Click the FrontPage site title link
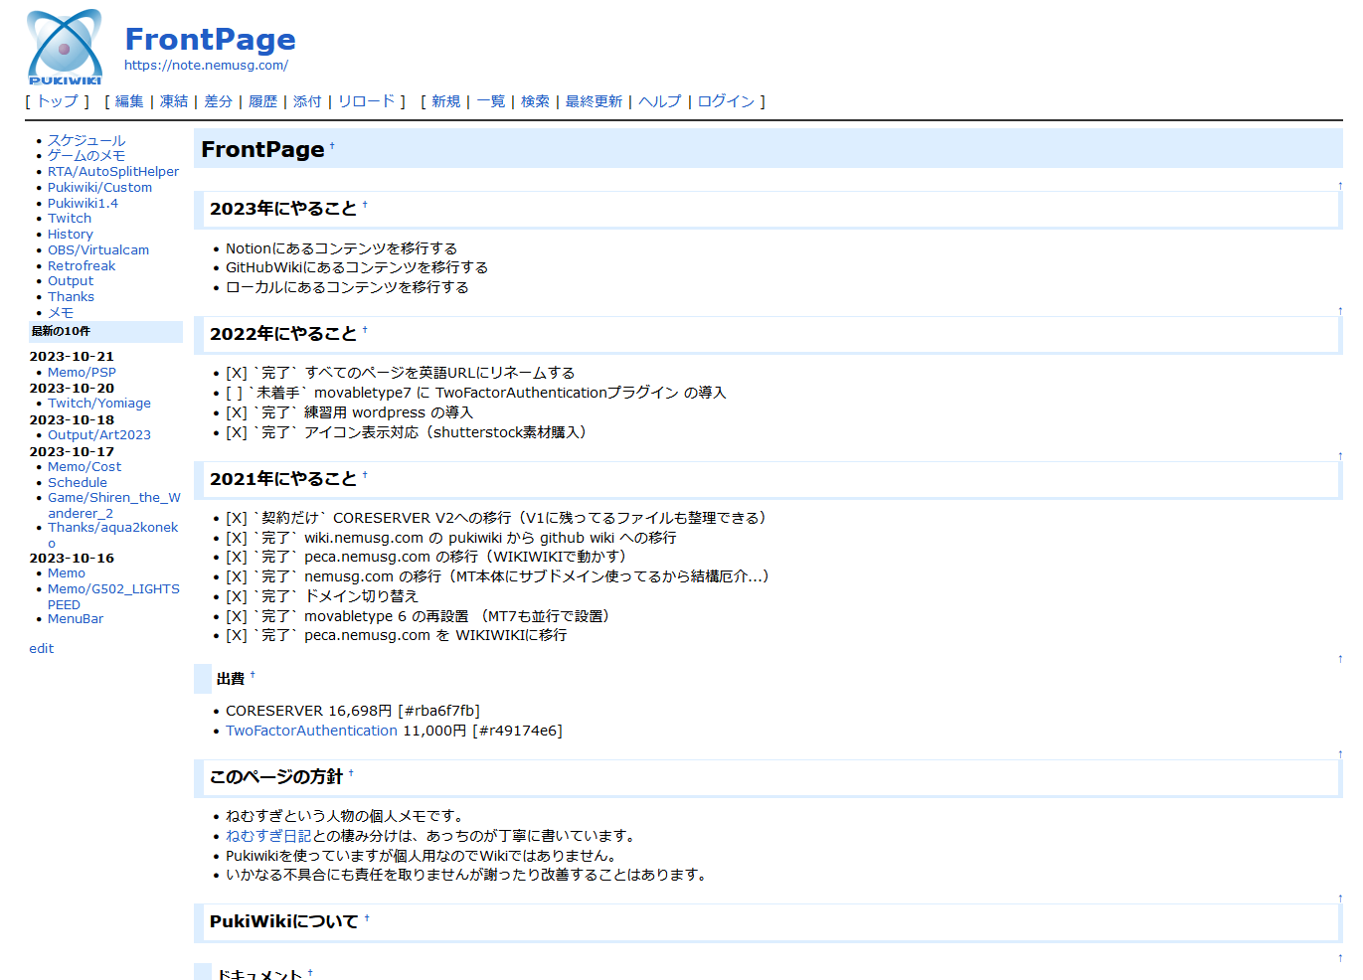1363x980 pixels. coord(210,39)
